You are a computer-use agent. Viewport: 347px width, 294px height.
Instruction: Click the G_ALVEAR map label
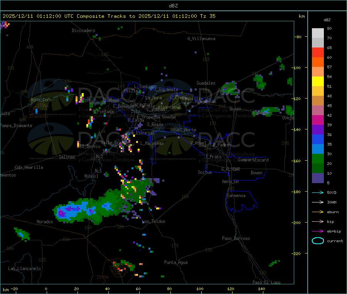(231, 169)
